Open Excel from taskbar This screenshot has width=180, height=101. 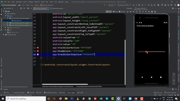(x=101, y=98)
